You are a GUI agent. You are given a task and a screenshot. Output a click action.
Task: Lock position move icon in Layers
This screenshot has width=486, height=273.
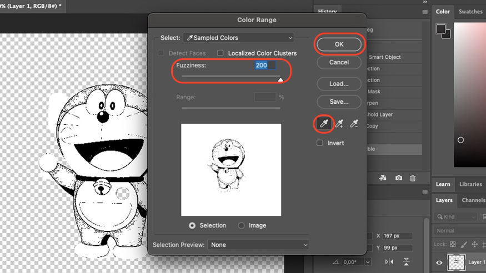coord(474,244)
